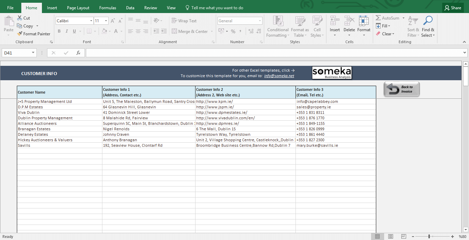Click Find & Select magnifier
469x240 pixels.
pyautogui.click(x=428, y=21)
